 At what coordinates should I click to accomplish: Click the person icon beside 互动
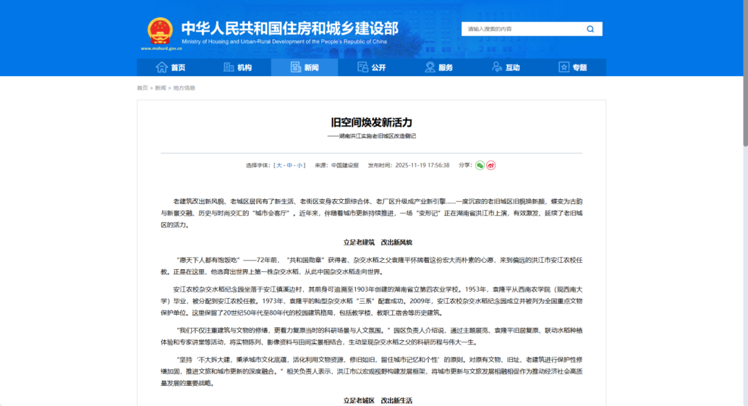coord(497,67)
